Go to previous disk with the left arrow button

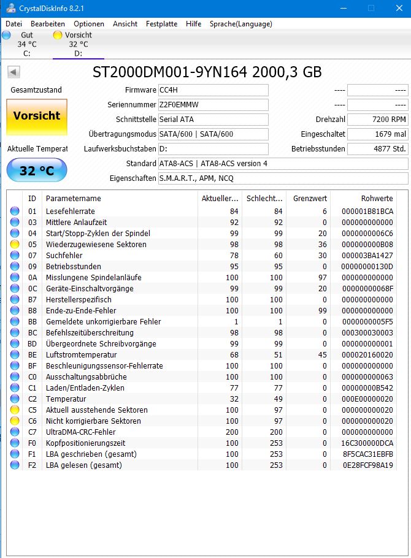click(13, 72)
